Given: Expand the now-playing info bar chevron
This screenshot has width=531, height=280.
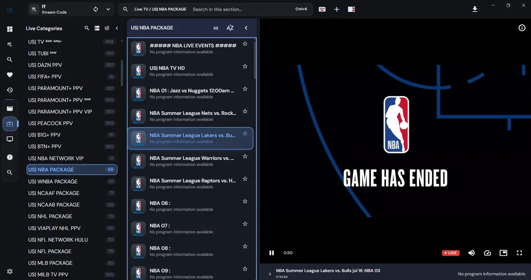Looking at the screenshot, I should tap(270, 274).
